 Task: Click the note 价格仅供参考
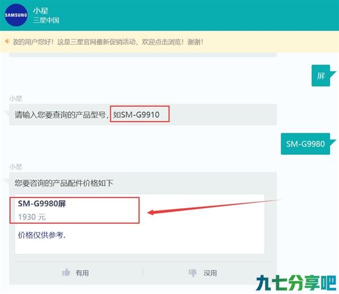coord(41,235)
